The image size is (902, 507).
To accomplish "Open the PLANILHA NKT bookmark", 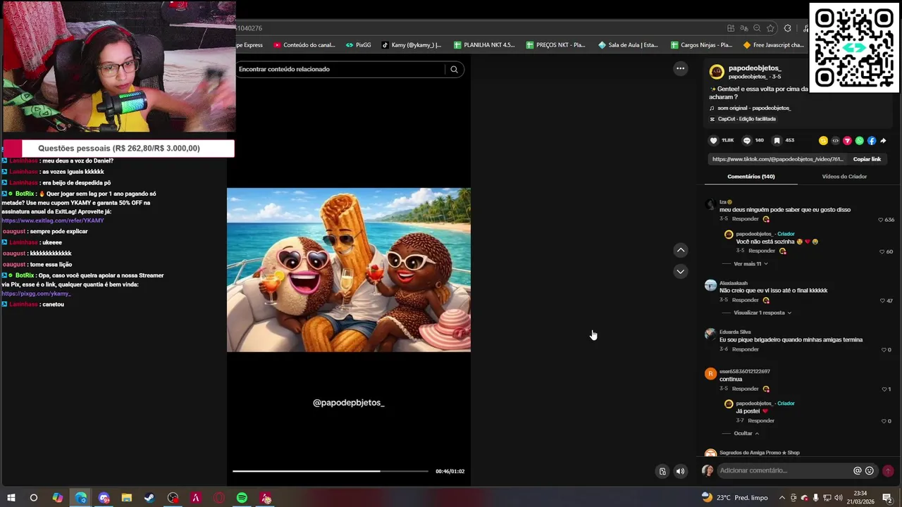I will [x=484, y=45].
